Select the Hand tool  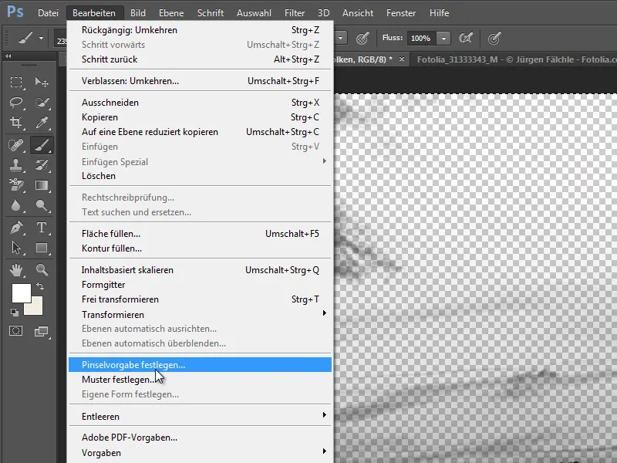tap(16, 269)
